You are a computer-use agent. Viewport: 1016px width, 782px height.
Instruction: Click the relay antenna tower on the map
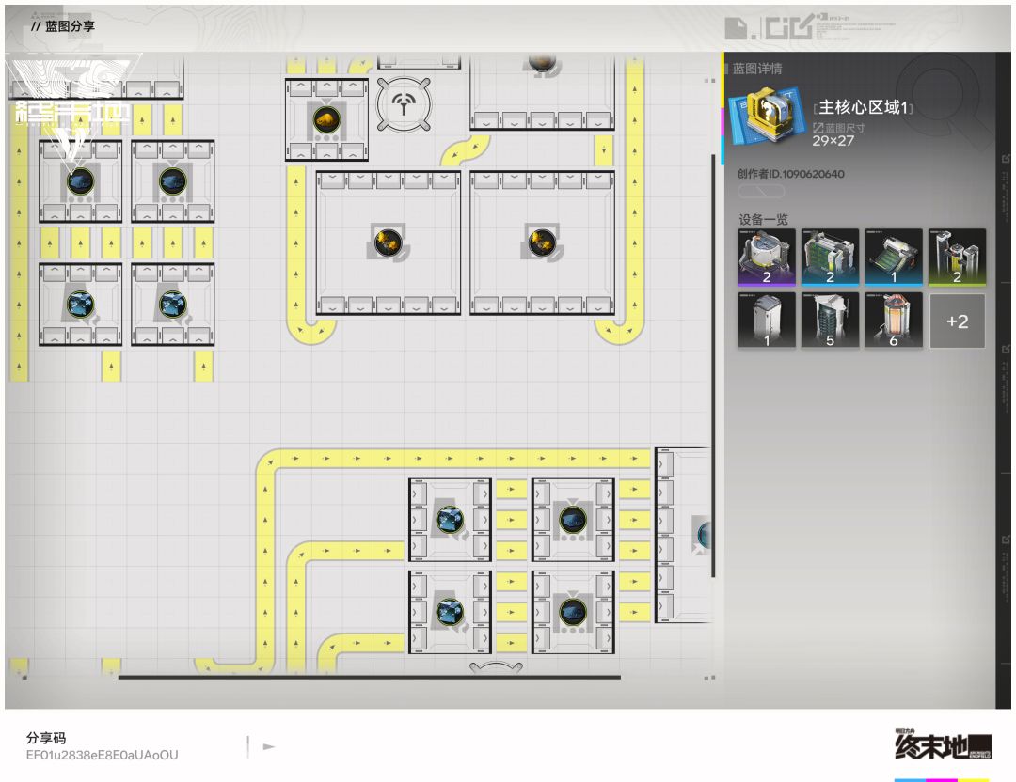pos(404,103)
